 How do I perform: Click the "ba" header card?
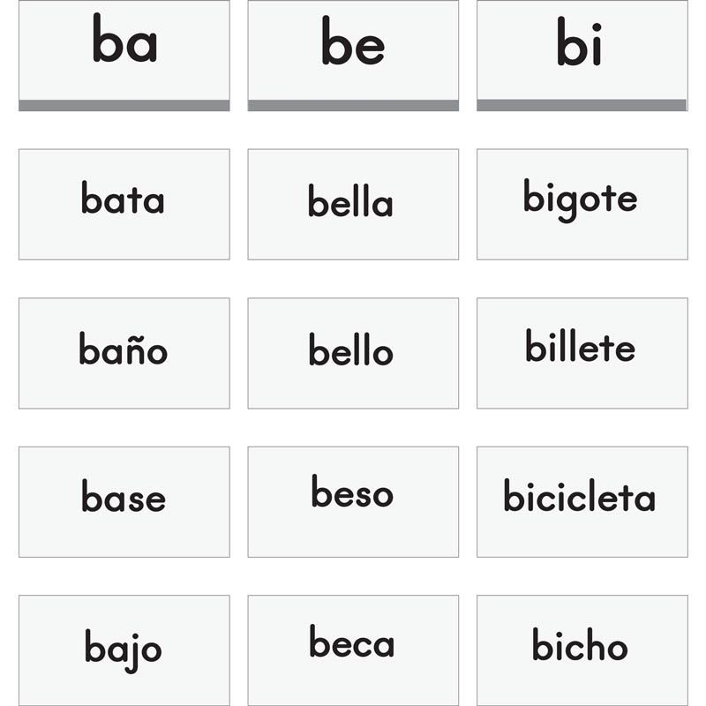click(x=124, y=49)
